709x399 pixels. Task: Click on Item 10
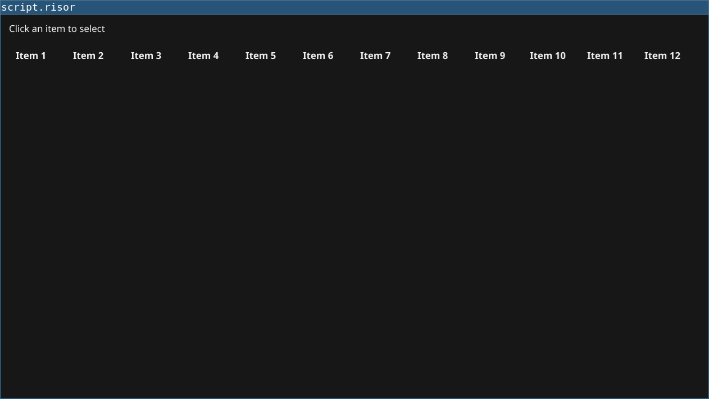548,56
